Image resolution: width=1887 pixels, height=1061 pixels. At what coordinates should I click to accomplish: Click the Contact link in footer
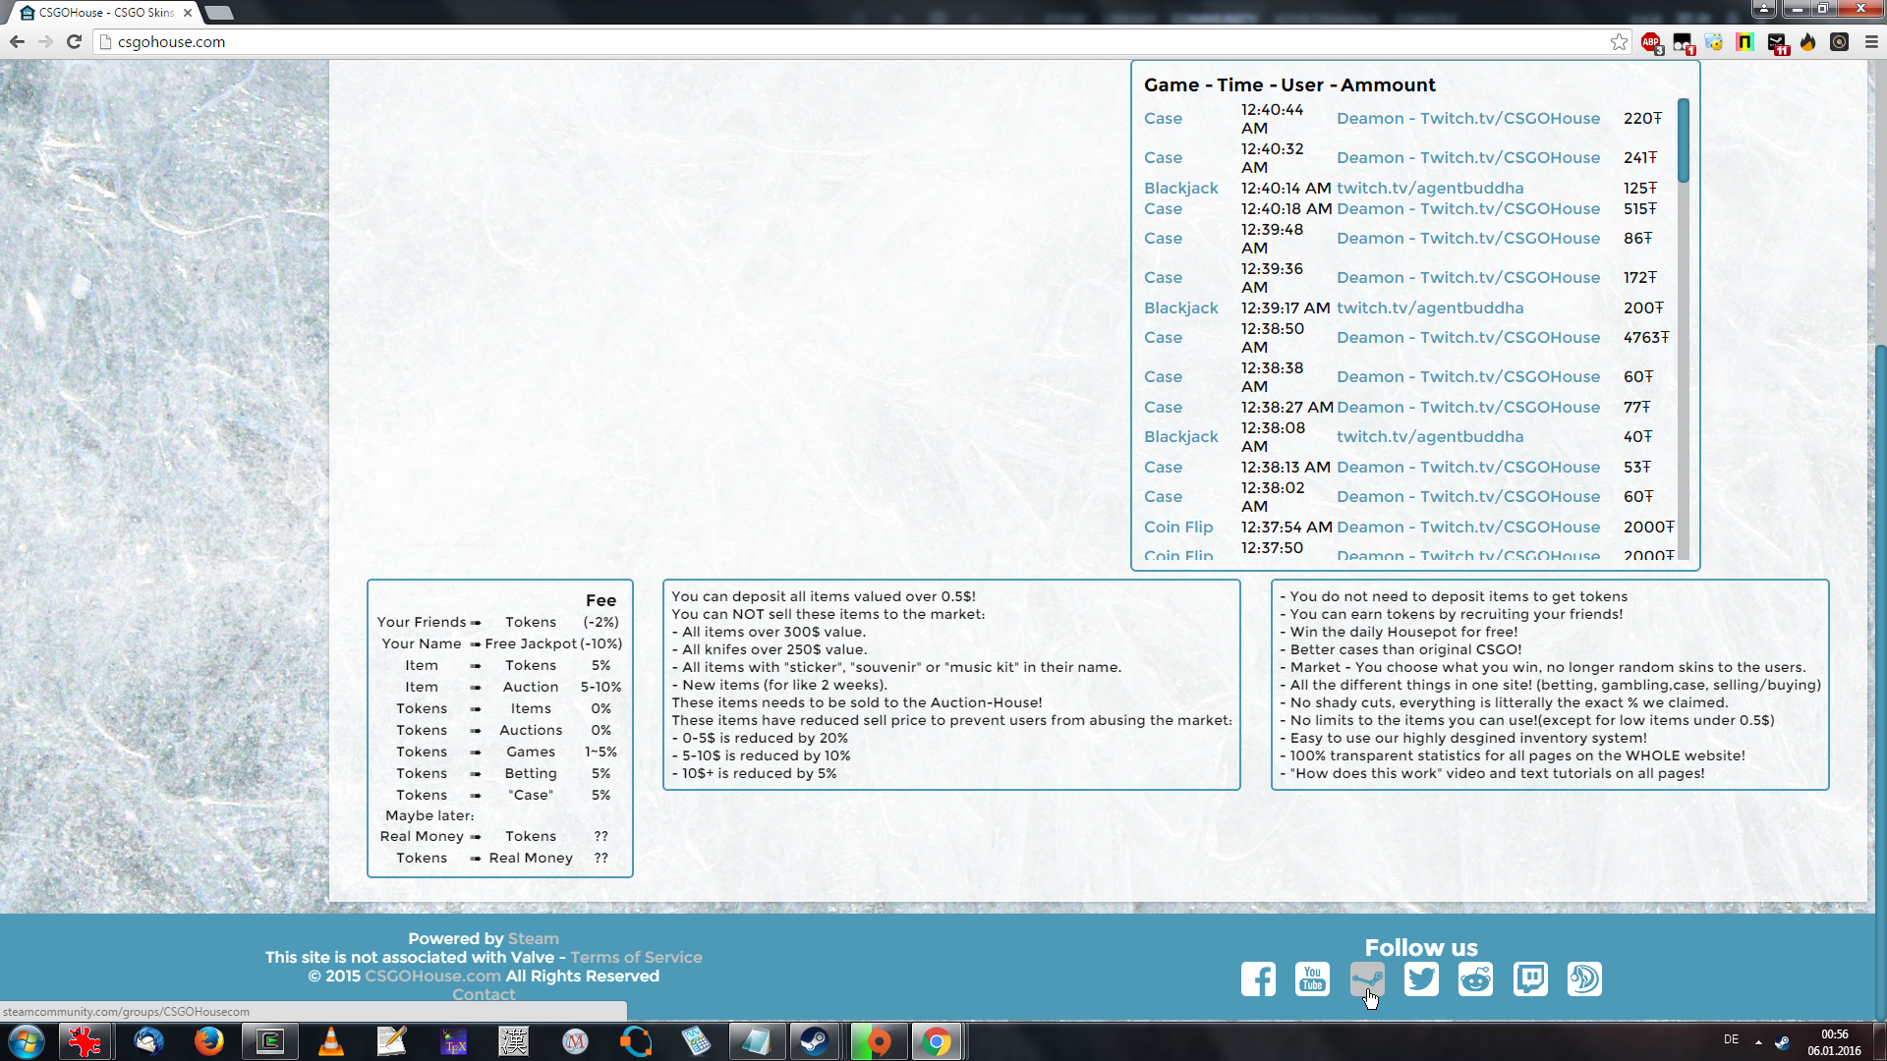pyautogui.click(x=483, y=994)
